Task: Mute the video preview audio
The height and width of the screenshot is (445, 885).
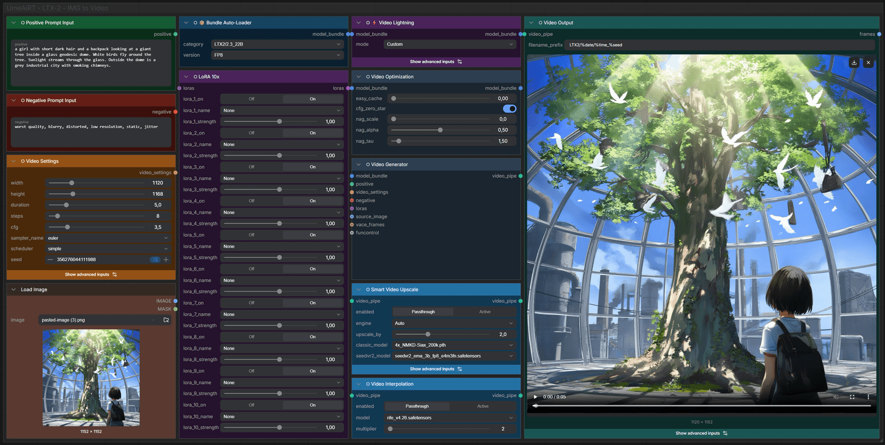Action: coord(836,397)
